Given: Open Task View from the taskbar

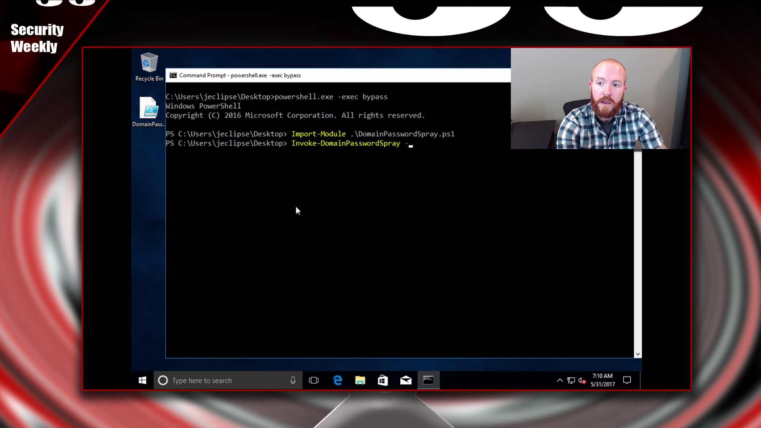Looking at the screenshot, I should [x=314, y=380].
